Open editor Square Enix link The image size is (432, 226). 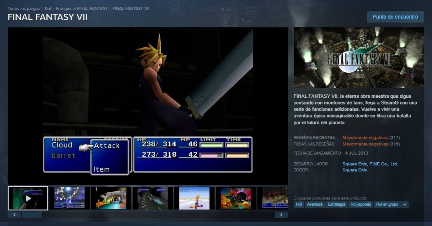(x=355, y=170)
